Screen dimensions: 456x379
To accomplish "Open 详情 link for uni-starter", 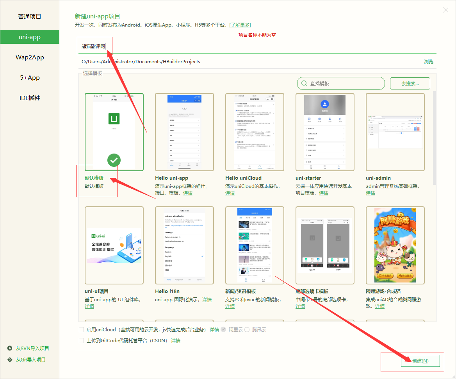I will [x=323, y=193].
